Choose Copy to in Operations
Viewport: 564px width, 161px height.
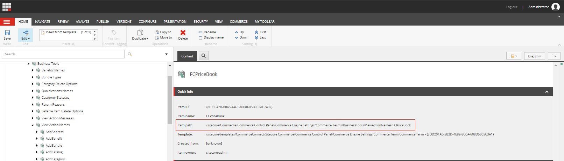(x=163, y=32)
